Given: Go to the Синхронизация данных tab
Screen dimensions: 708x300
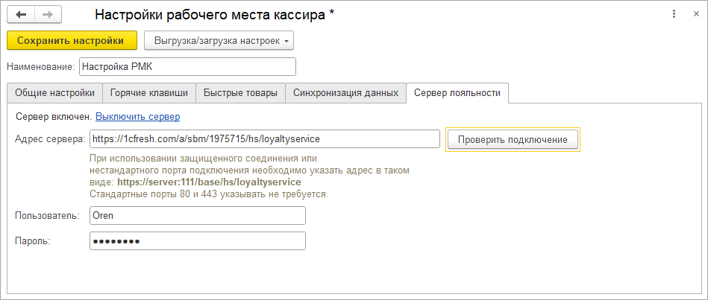Looking at the screenshot, I should [x=345, y=93].
